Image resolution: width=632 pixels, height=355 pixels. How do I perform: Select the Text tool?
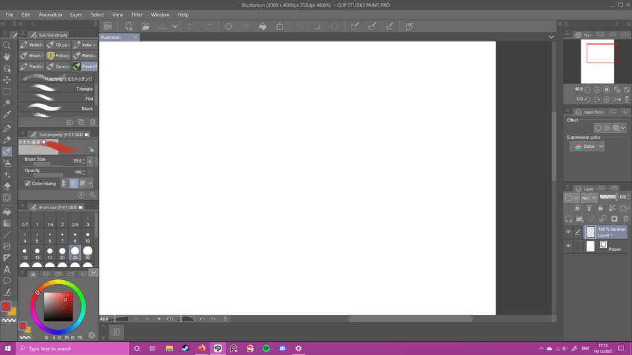pos(7,270)
